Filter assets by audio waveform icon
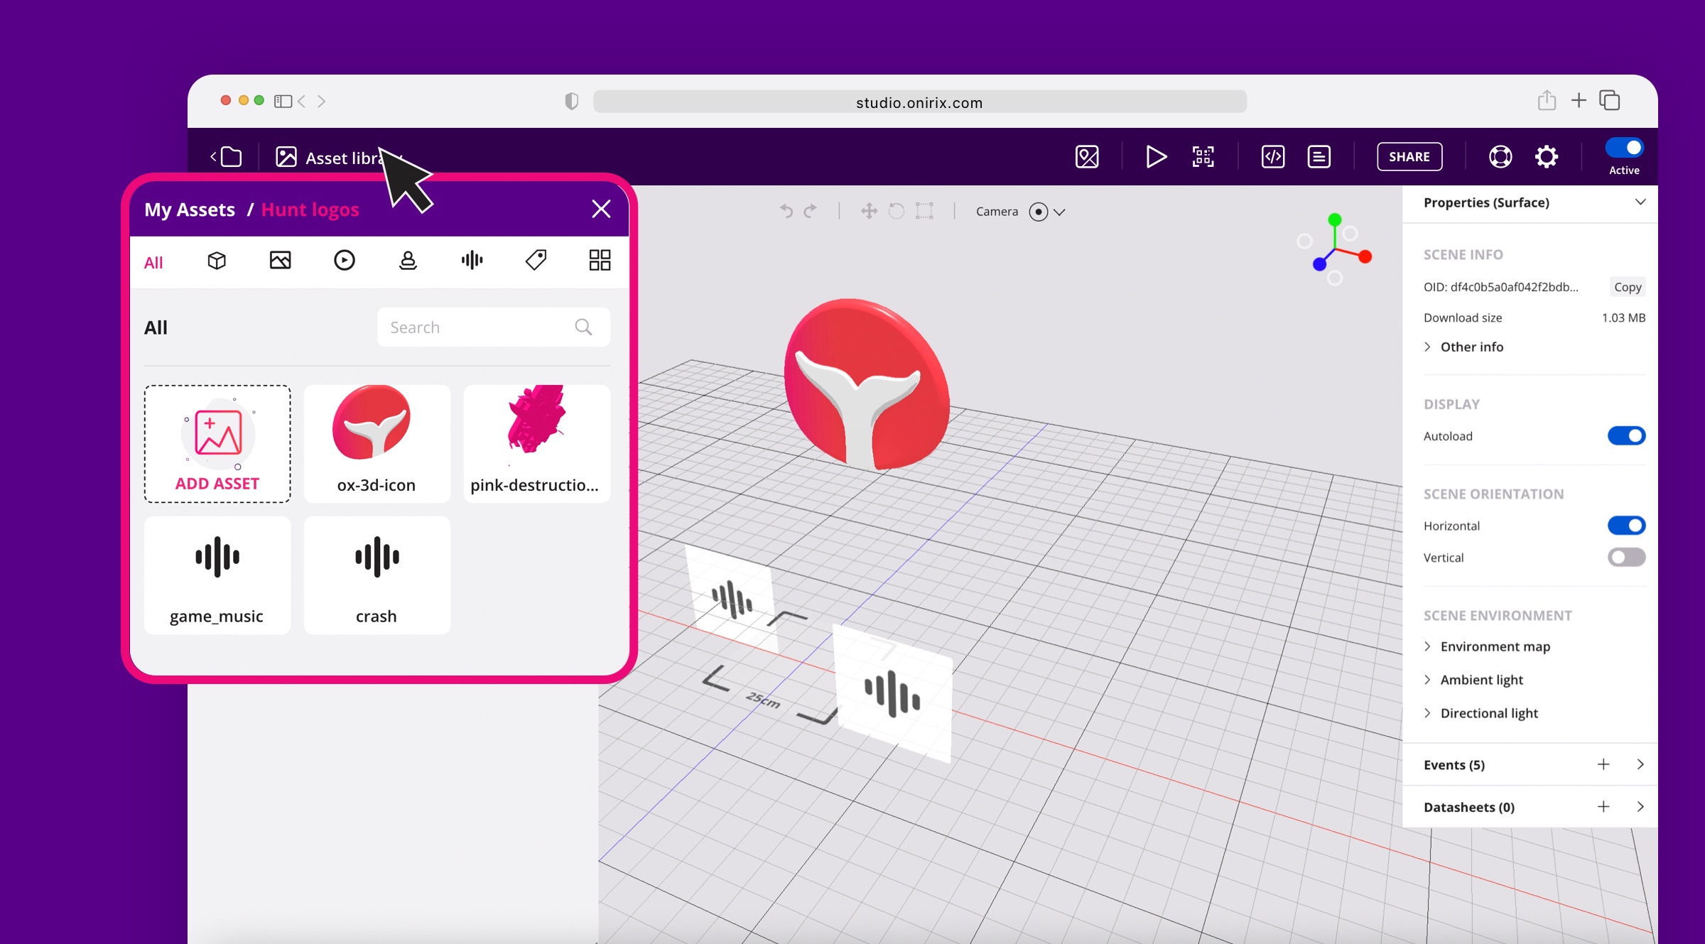1705x944 pixels. click(x=472, y=261)
